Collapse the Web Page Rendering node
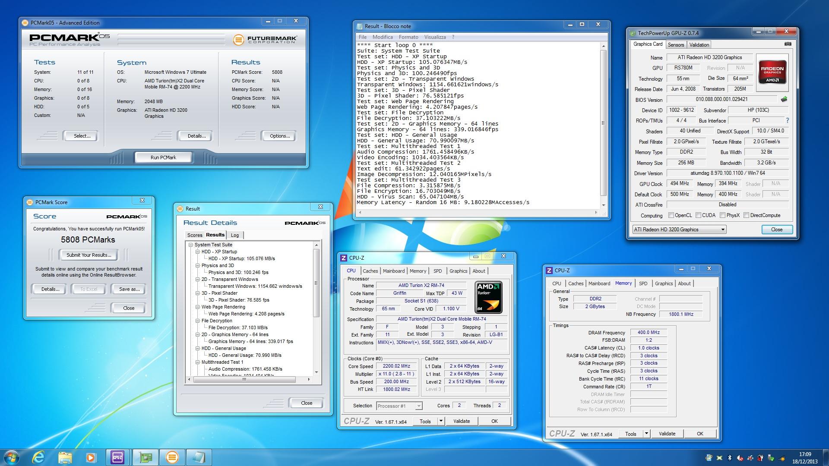The width and height of the screenshot is (829, 466). pyautogui.click(x=197, y=307)
